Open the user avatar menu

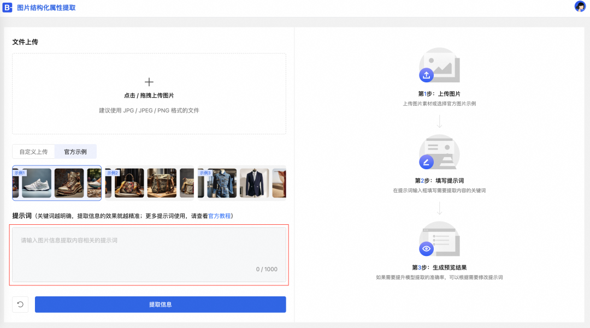coord(580,7)
